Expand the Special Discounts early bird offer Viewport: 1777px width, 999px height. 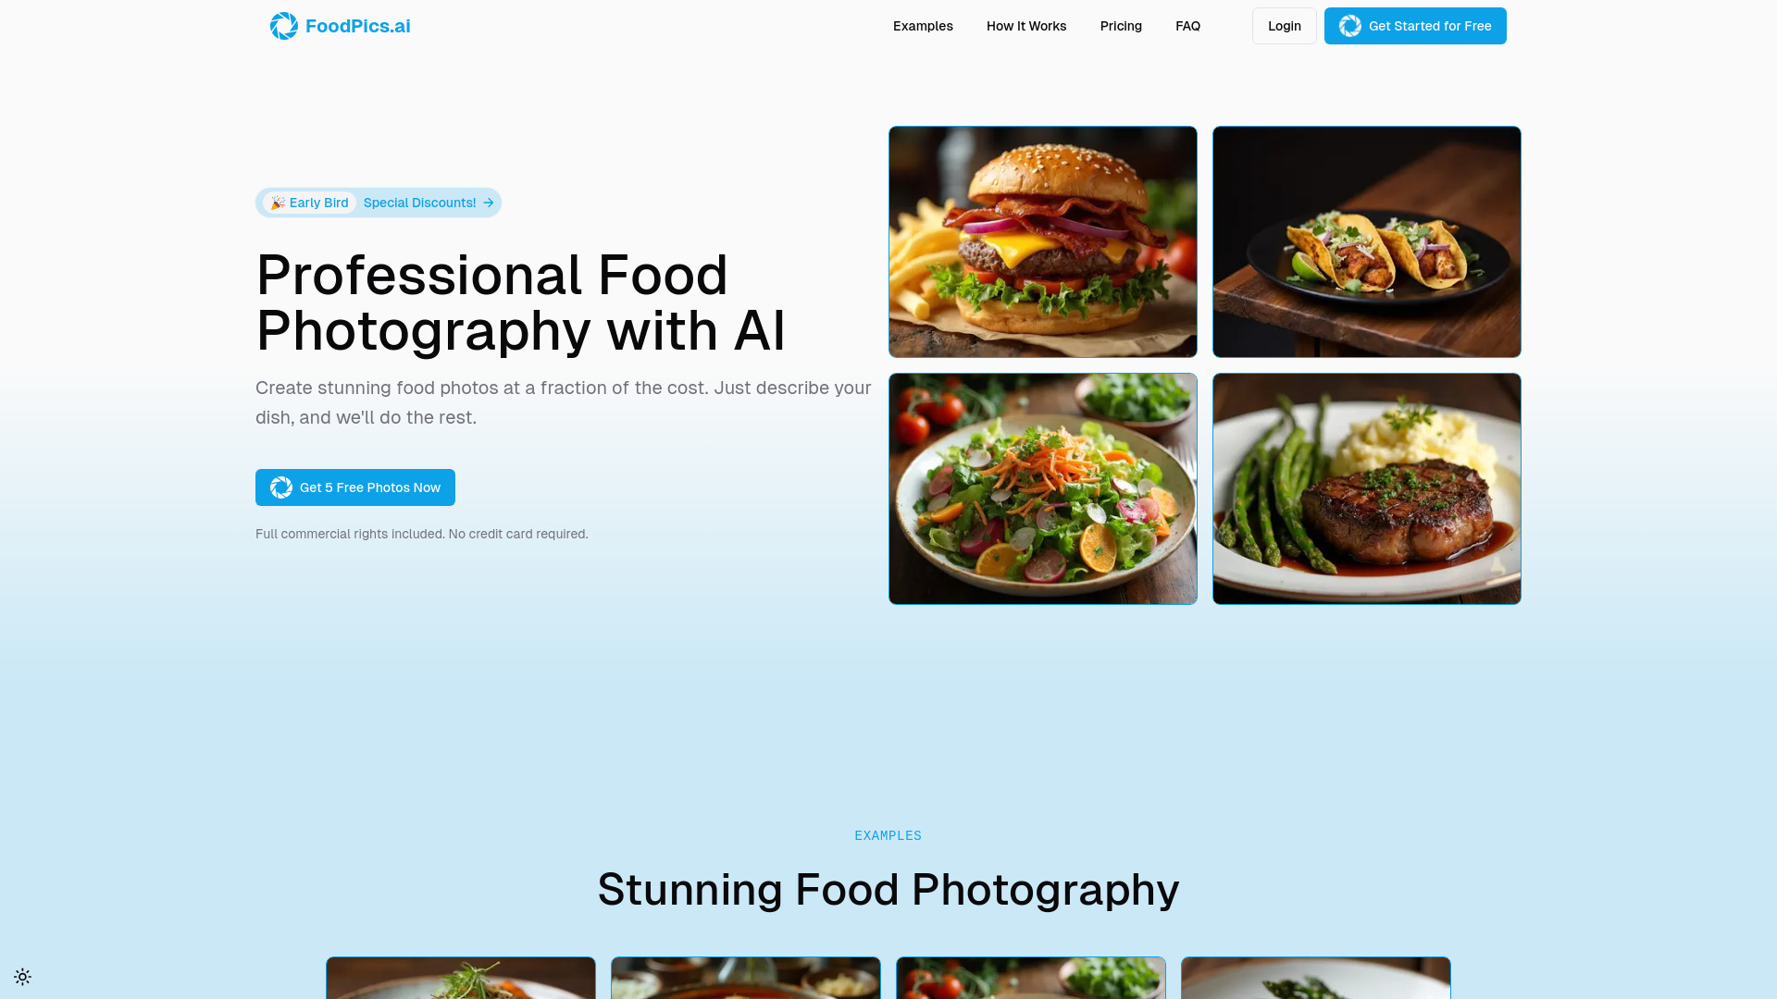429,203
